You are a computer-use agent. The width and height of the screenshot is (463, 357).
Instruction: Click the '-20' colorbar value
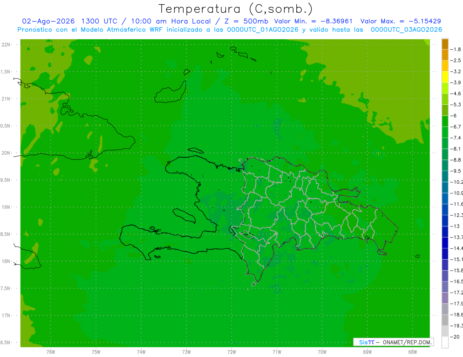(455, 337)
